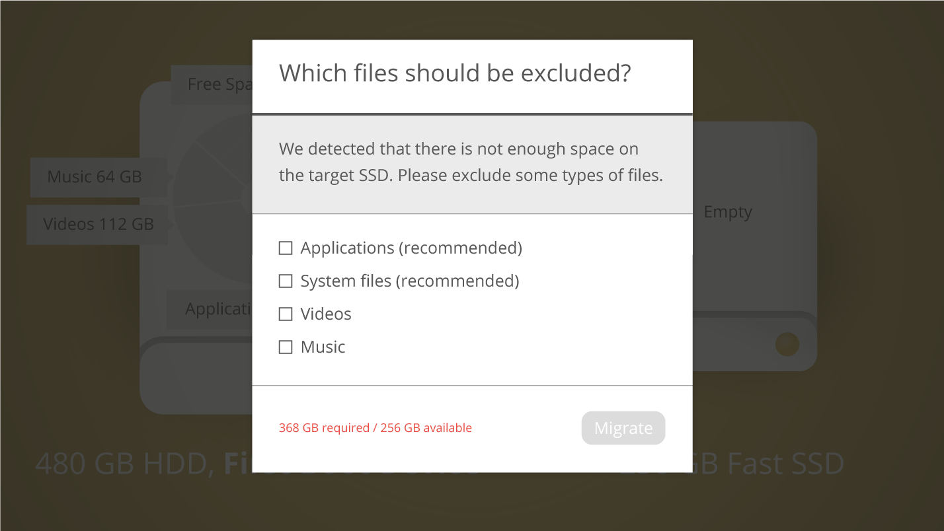The width and height of the screenshot is (944, 531).
Task: Enable the System files (recommended) checkbox
Action: (x=286, y=281)
